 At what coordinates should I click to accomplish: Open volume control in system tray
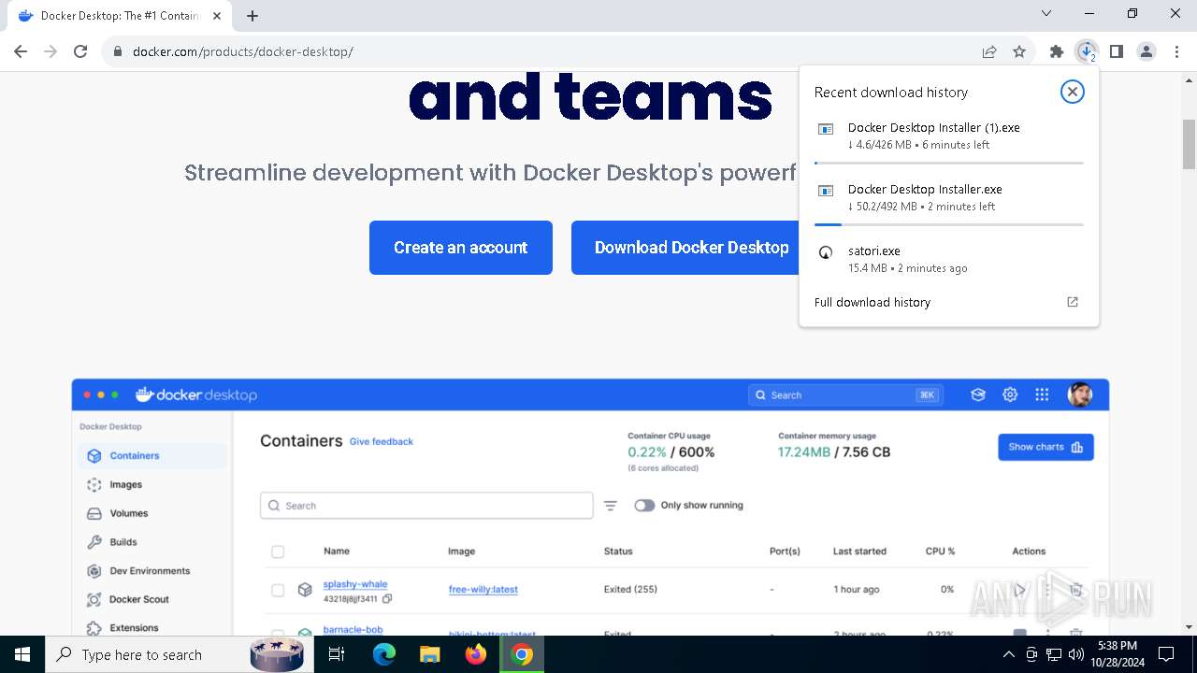coord(1075,654)
